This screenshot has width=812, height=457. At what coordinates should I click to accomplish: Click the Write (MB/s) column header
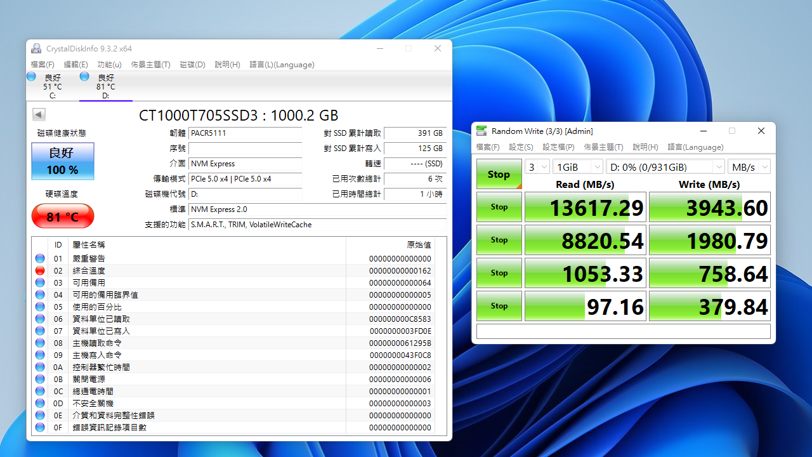click(x=710, y=184)
